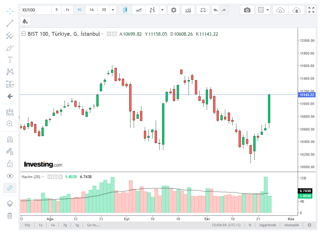
Task: Open the compare symbols scale icon
Action: coord(203,10)
